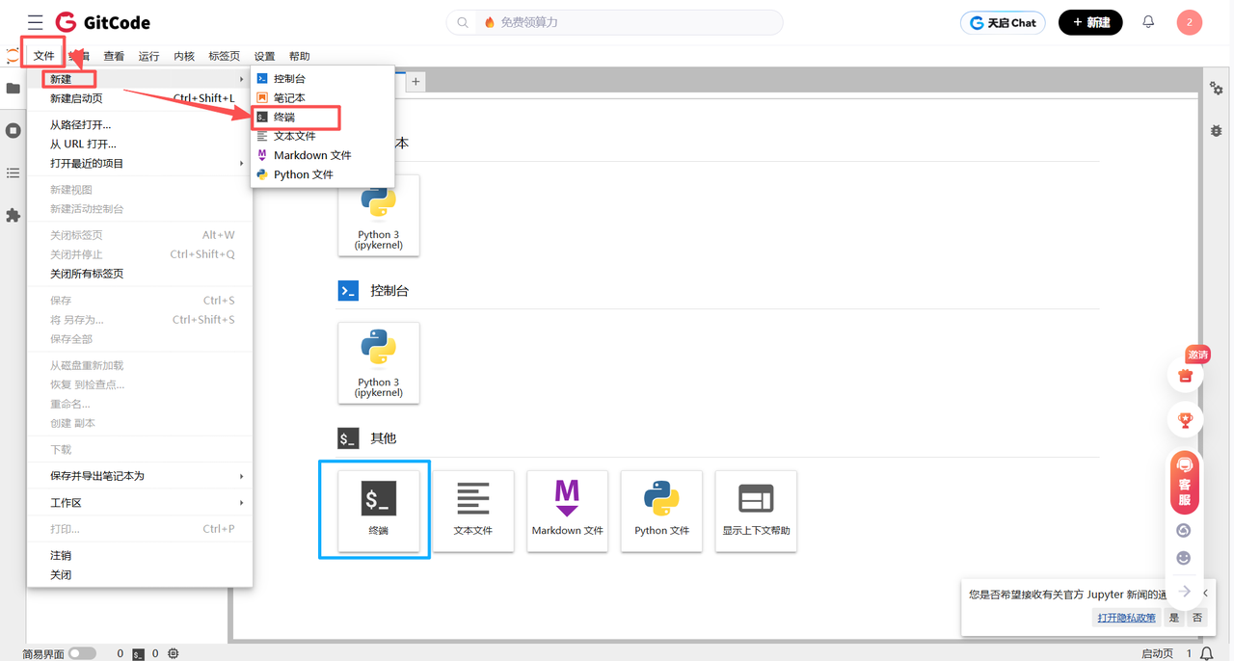Click the black 新建 button in header
The height and width of the screenshot is (661, 1234).
(1090, 22)
